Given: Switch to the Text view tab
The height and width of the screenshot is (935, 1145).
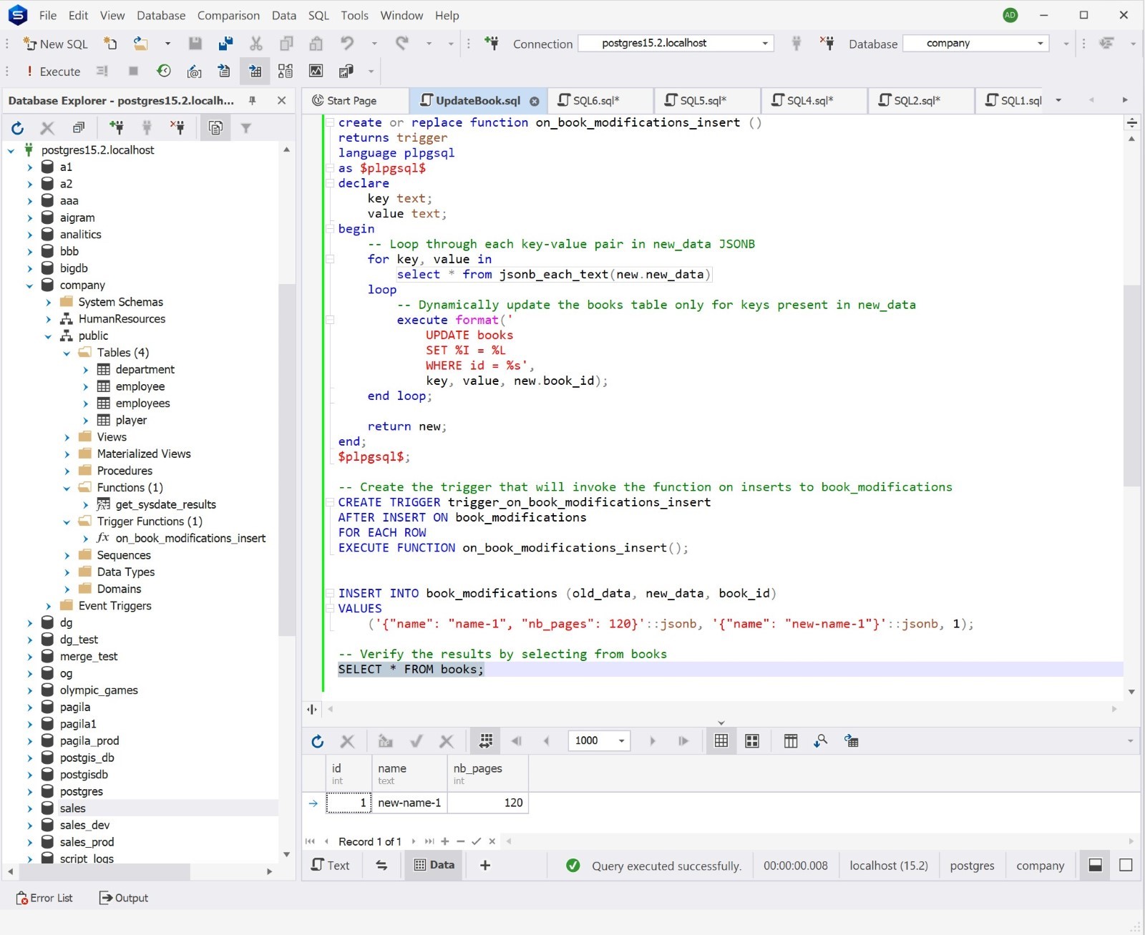Looking at the screenshot, I should point(331,866).
